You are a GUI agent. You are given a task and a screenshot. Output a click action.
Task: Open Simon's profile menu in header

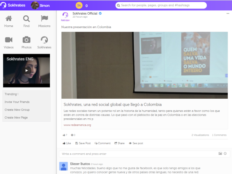click(40, 5)
